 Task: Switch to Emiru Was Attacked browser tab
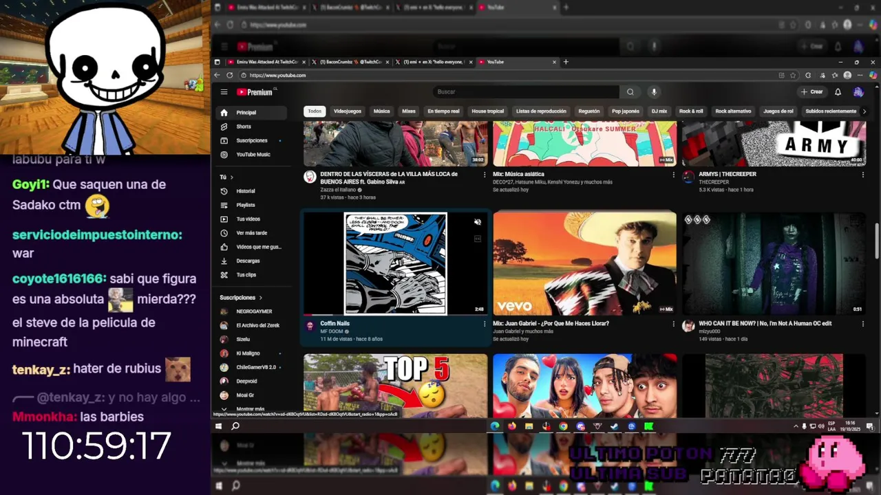(265, 62)
